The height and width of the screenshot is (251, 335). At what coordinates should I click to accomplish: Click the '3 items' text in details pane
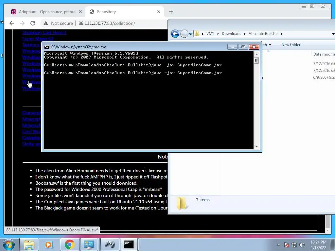[203, 200]
